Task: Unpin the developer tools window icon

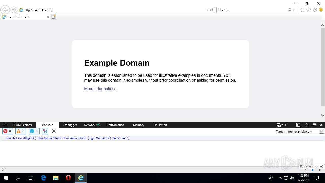Action: (x=314, y=125)
